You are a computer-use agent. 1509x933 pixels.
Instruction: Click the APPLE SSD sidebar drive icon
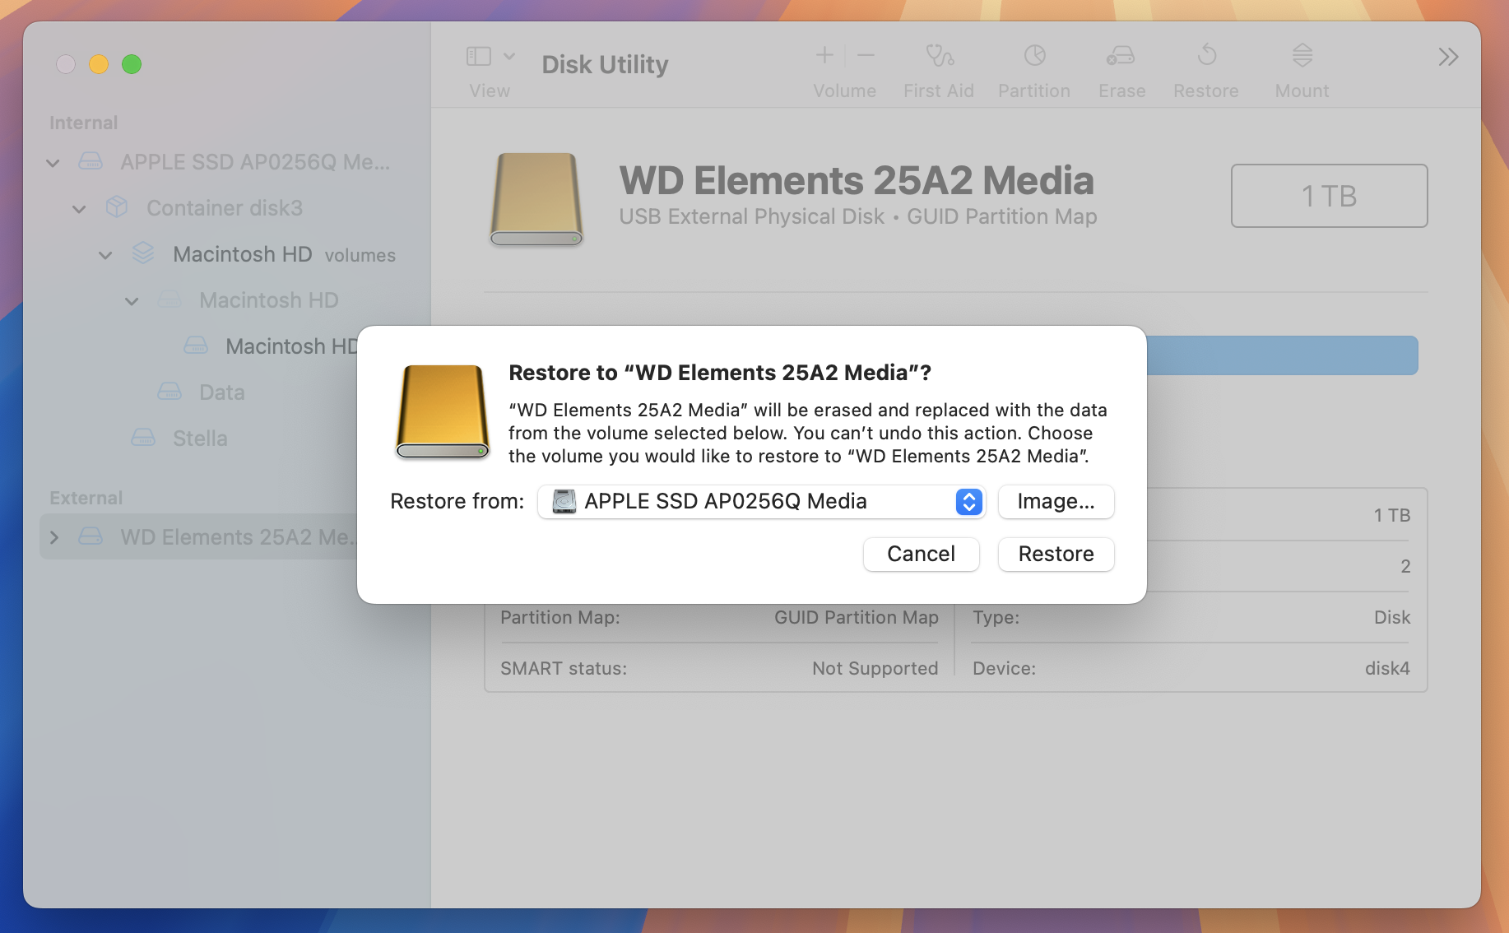(91, 160)
